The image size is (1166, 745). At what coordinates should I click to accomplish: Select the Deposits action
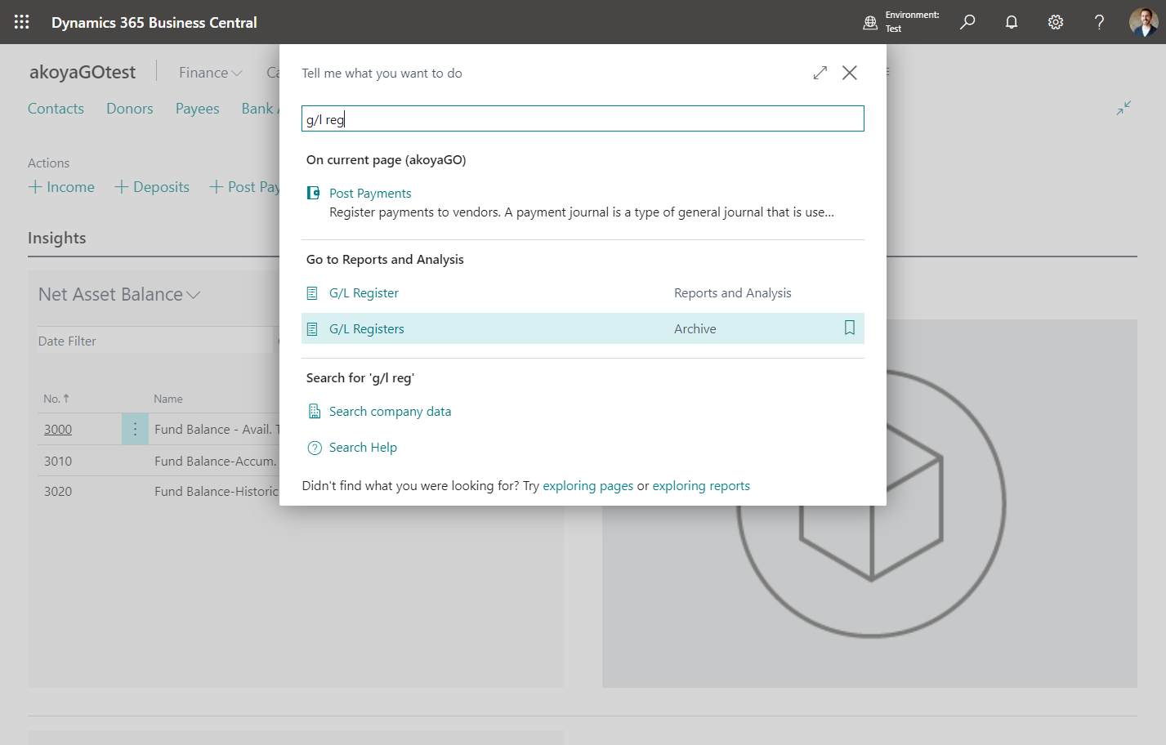point(152,187)
